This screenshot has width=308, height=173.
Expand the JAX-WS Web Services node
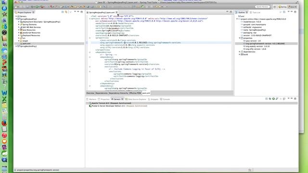(19, 27)
